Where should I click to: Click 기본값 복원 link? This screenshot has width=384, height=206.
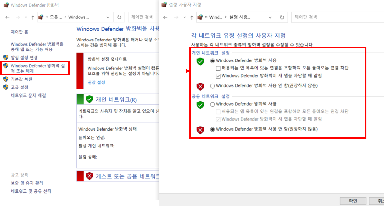(x=22, y=79)
